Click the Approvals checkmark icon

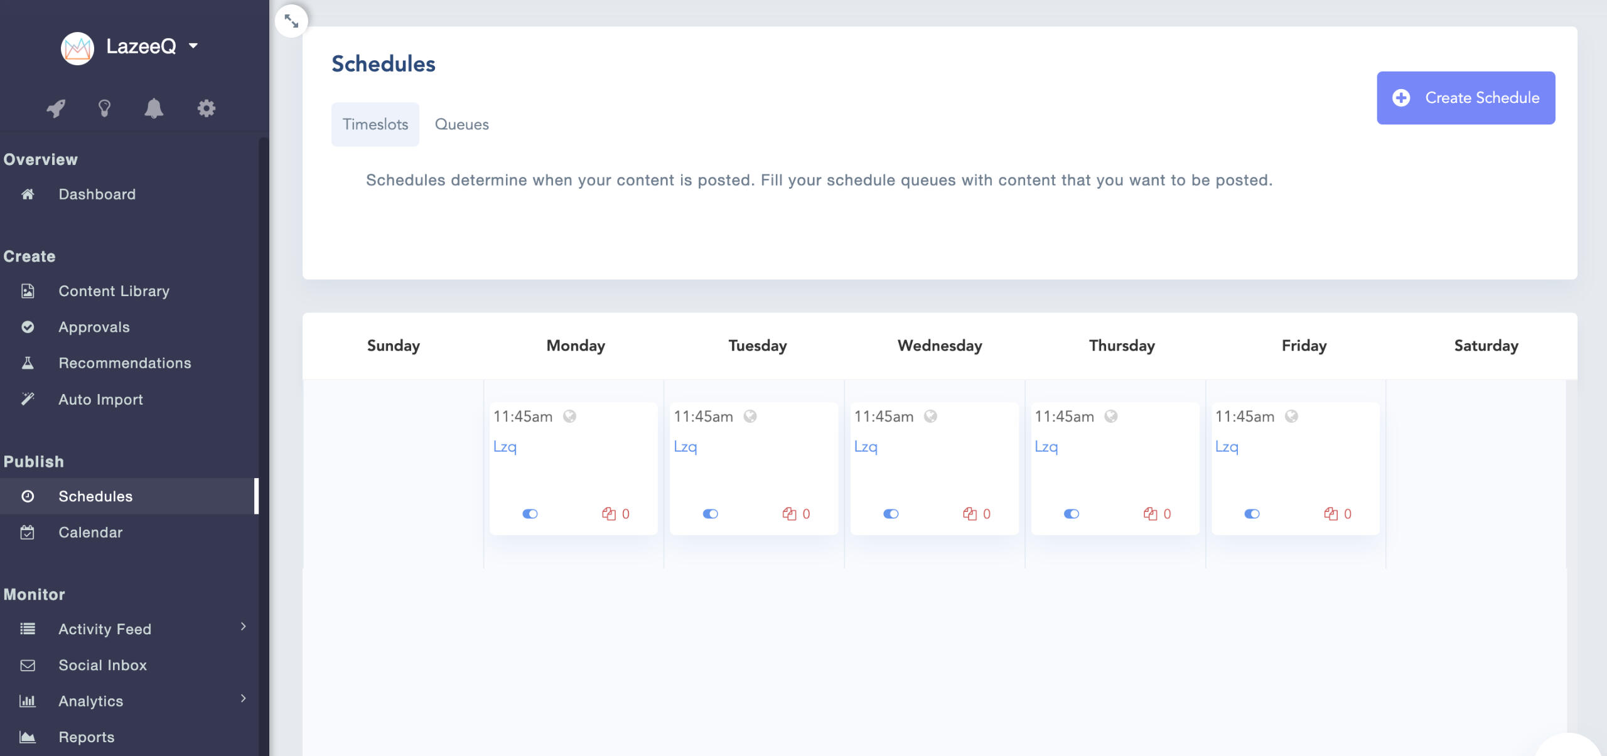[28, 327]
